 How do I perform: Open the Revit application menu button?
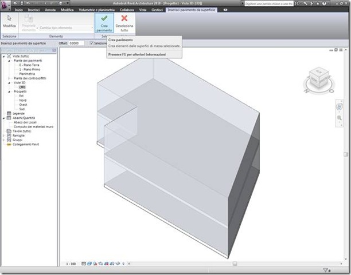click(5, 6)
